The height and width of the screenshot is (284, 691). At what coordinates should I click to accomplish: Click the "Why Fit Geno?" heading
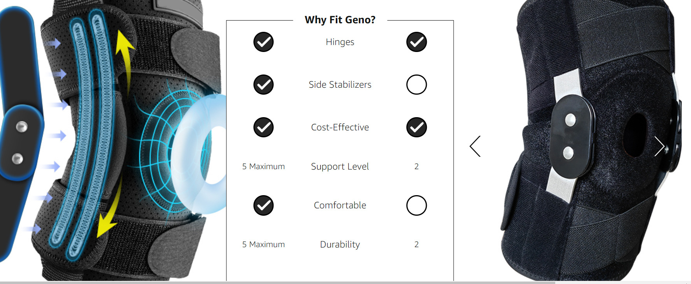(x=340, y=20)
